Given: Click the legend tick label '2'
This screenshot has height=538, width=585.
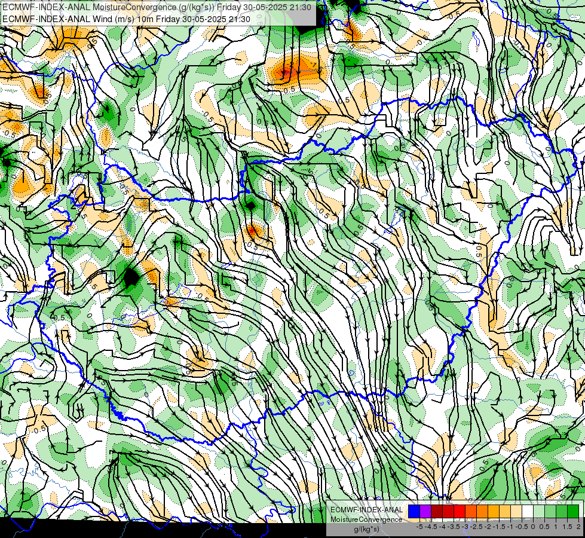Looking at the screenshot, I should click(x=578, y=527).
